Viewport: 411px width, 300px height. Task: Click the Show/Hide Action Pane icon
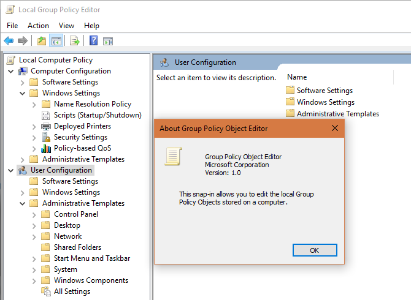point(108,41)
